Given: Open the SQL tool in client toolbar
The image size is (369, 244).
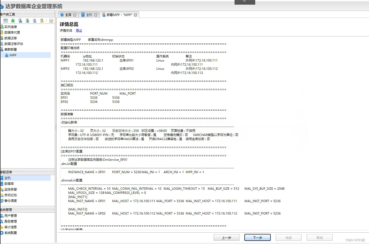Looking at the screenshot, I should click(x=6, y=21).
